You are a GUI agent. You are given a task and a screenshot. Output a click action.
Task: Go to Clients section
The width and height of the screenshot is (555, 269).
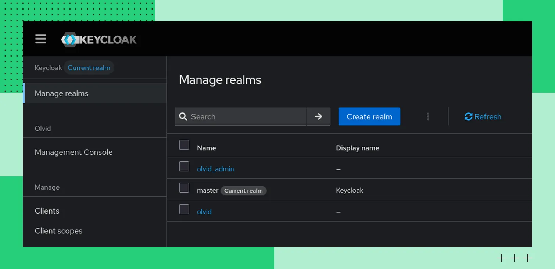(47, 211)
